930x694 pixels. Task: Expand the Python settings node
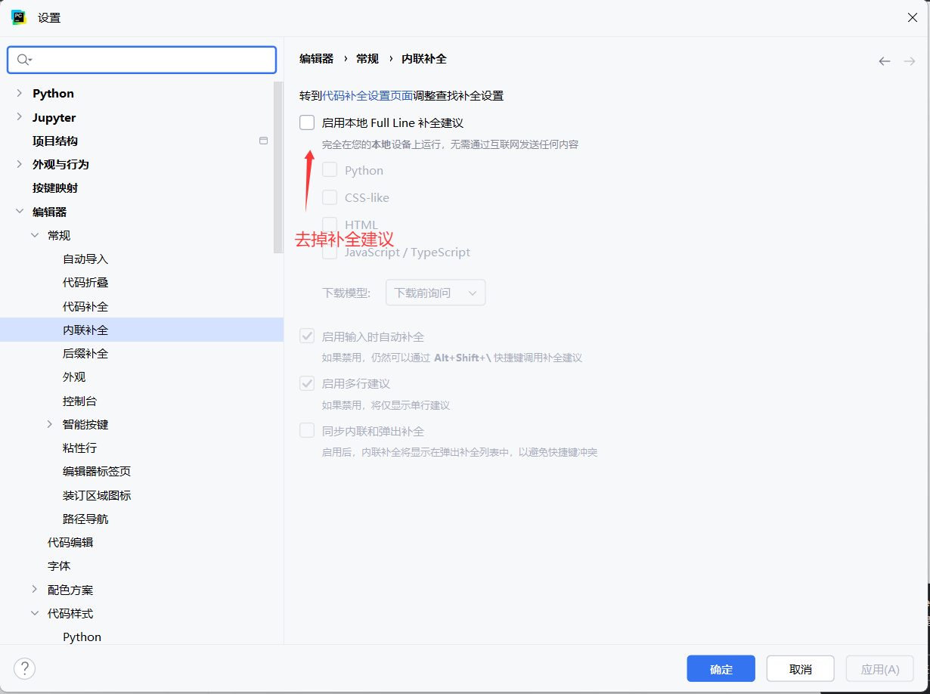pyautogui.click(x=20, y=94)
